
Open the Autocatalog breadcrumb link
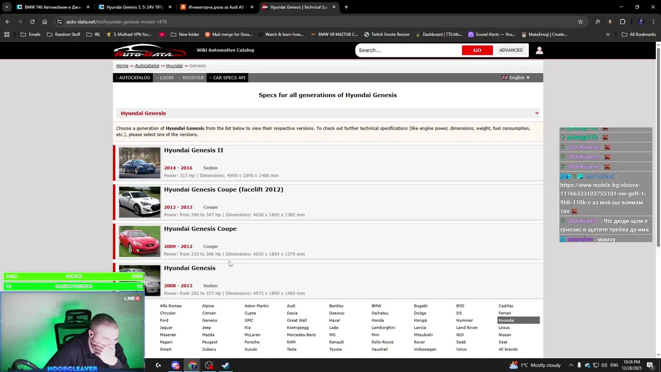tap(147, 66)
